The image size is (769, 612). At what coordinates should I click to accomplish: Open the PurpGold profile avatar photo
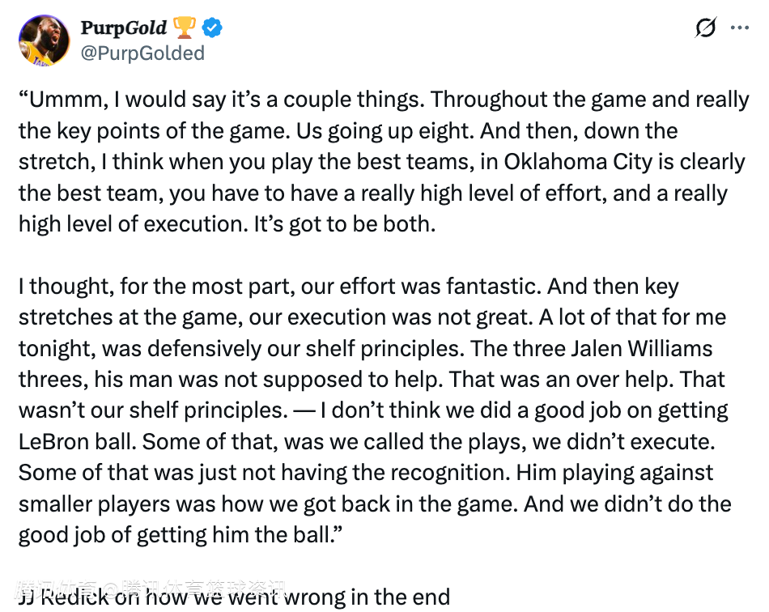click(x=45, y=40)
